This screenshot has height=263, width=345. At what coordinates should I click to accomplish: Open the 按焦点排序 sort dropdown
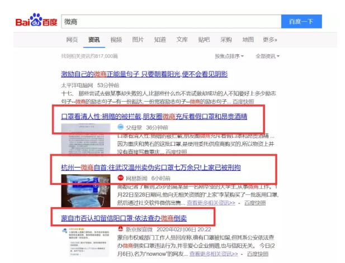point(229,56)
